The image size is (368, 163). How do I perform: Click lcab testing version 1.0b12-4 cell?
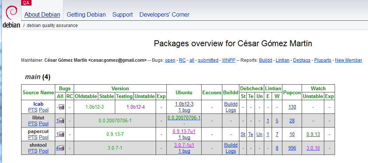(136, 107)
